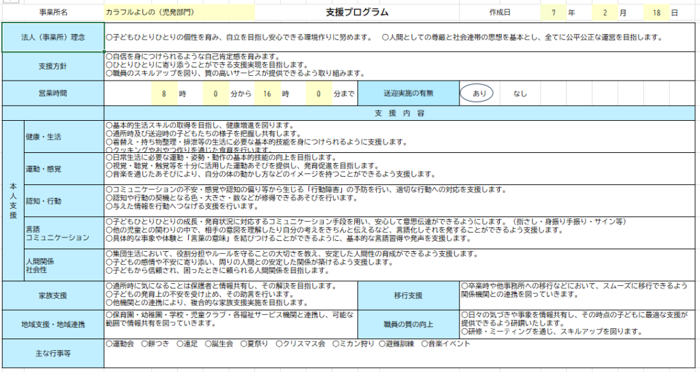Click the line 〇自信を身につけられるような自己肯定感
This screenshot has height=372, width=700.
coord(192,57)
